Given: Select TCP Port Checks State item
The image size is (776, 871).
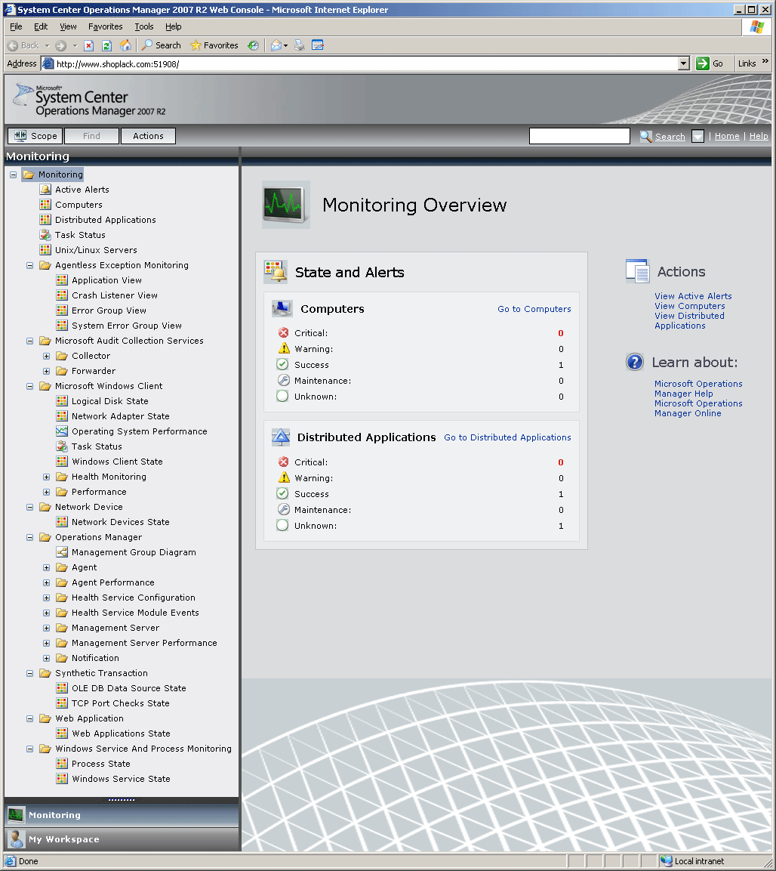Looking at the screenshot, I should point(121,703).
